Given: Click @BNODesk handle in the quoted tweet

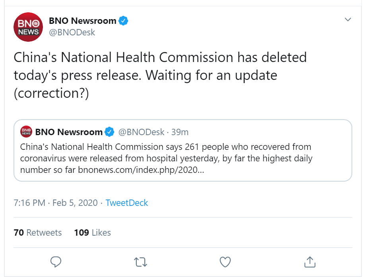Looking at the screenshot, I should point(142,132).
